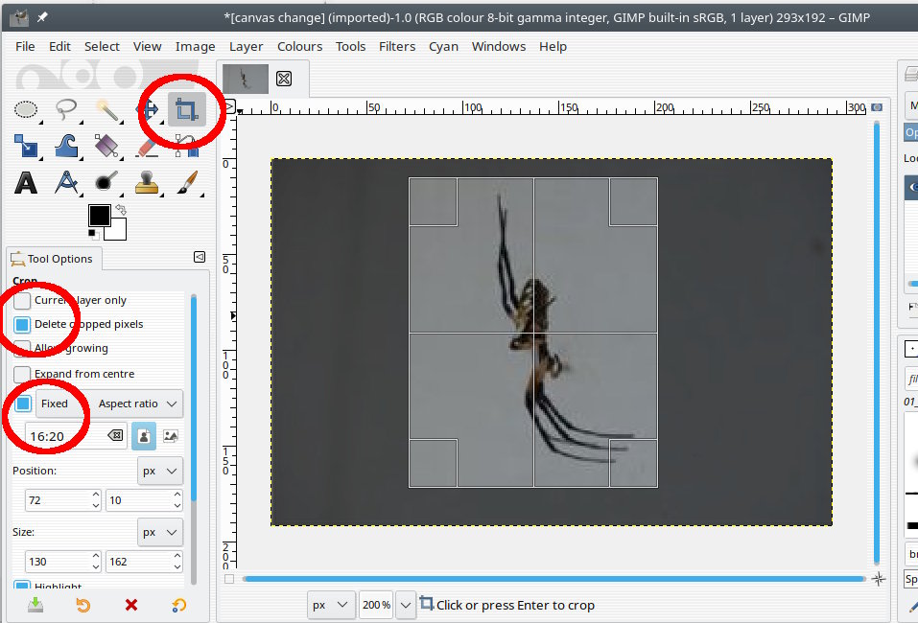Pick the Paintbrush tool
The image size is (918, 623).
(188, 182)
